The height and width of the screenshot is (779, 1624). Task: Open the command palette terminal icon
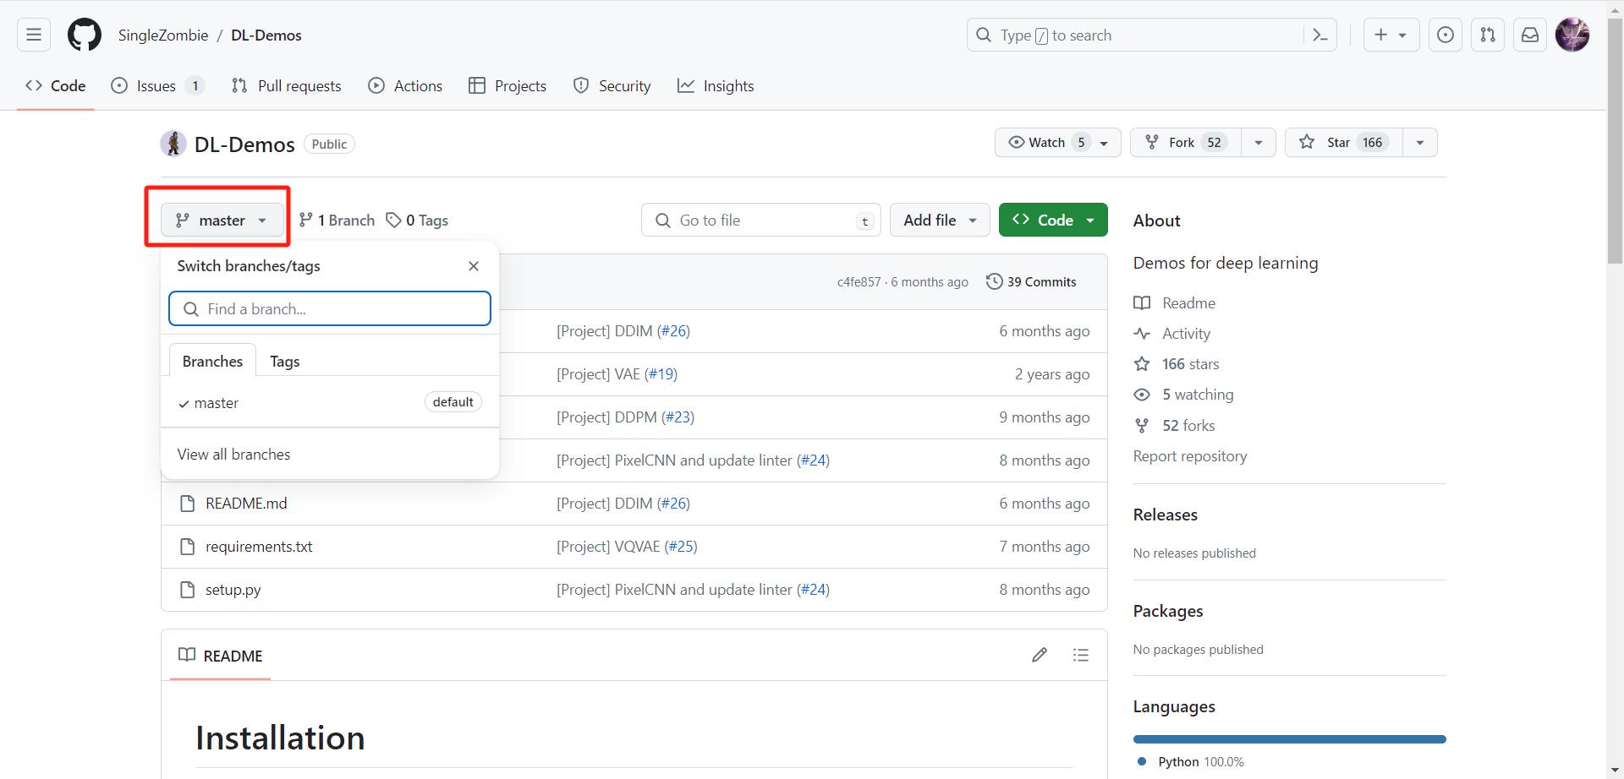(1320, 35)
